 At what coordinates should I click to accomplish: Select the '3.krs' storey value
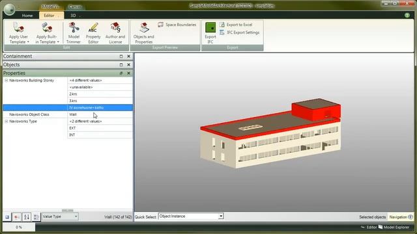click(100, 101)
